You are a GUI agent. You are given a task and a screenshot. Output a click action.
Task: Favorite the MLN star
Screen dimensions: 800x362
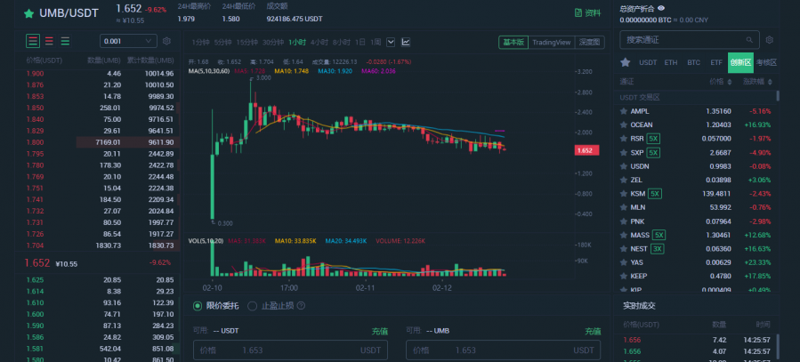[x=623, y=207]
